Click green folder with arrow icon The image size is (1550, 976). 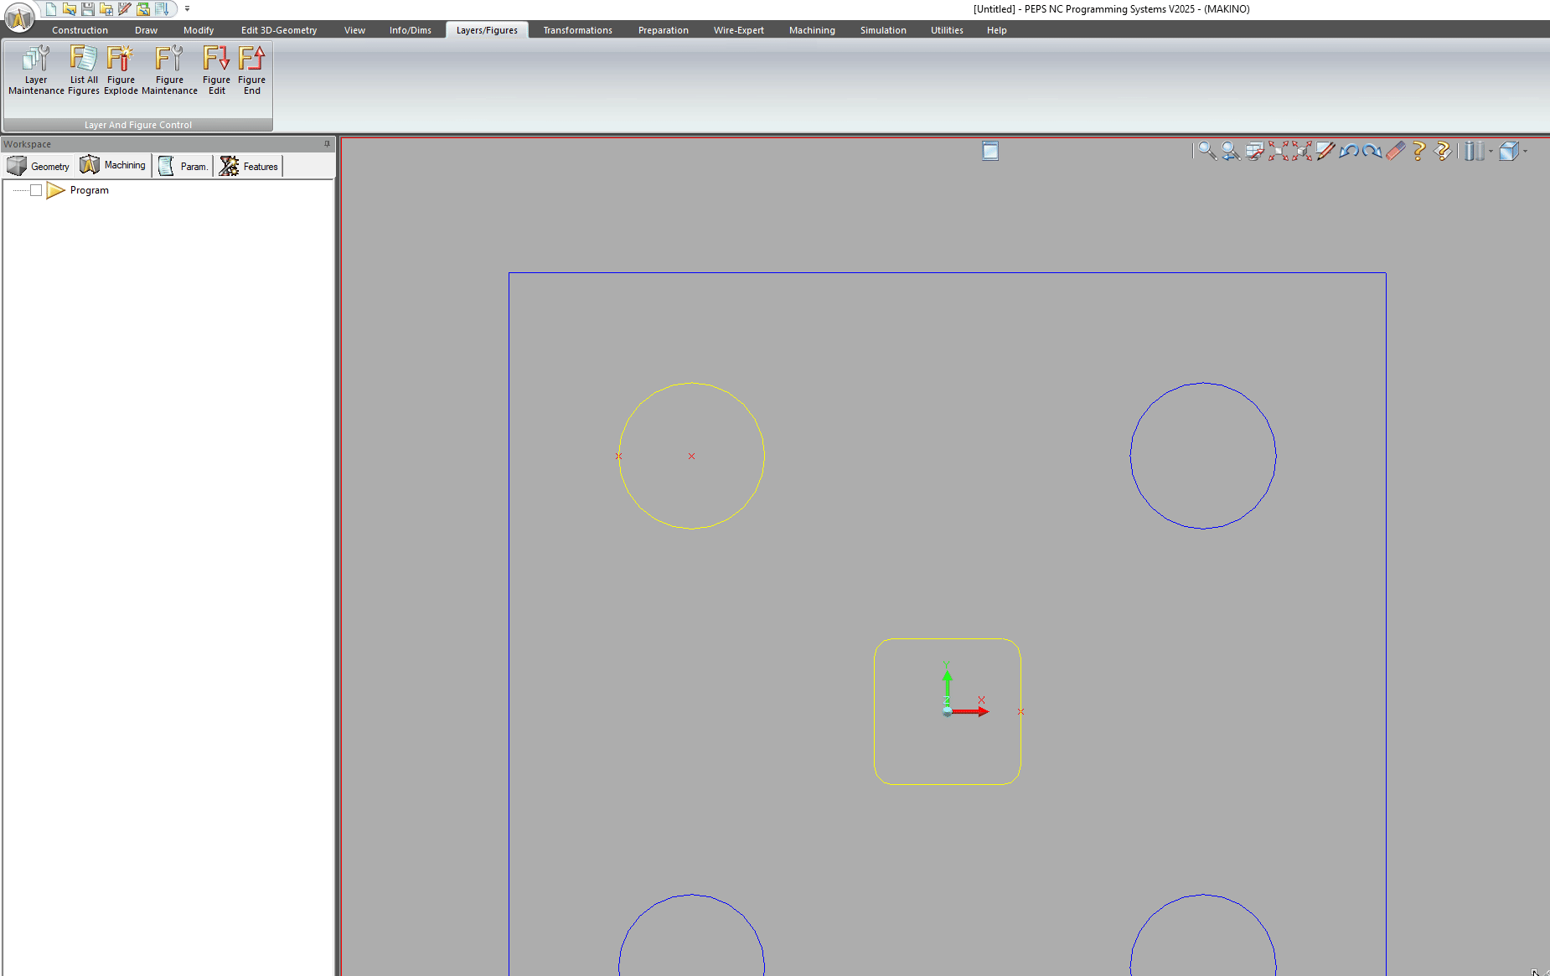pos(143,9)
